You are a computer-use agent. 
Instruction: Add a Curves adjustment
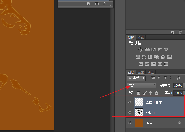[x=154, y=50]
